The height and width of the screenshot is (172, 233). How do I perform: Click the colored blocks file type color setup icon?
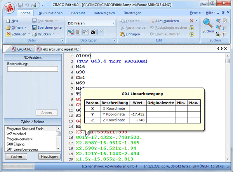pos(70,32)
